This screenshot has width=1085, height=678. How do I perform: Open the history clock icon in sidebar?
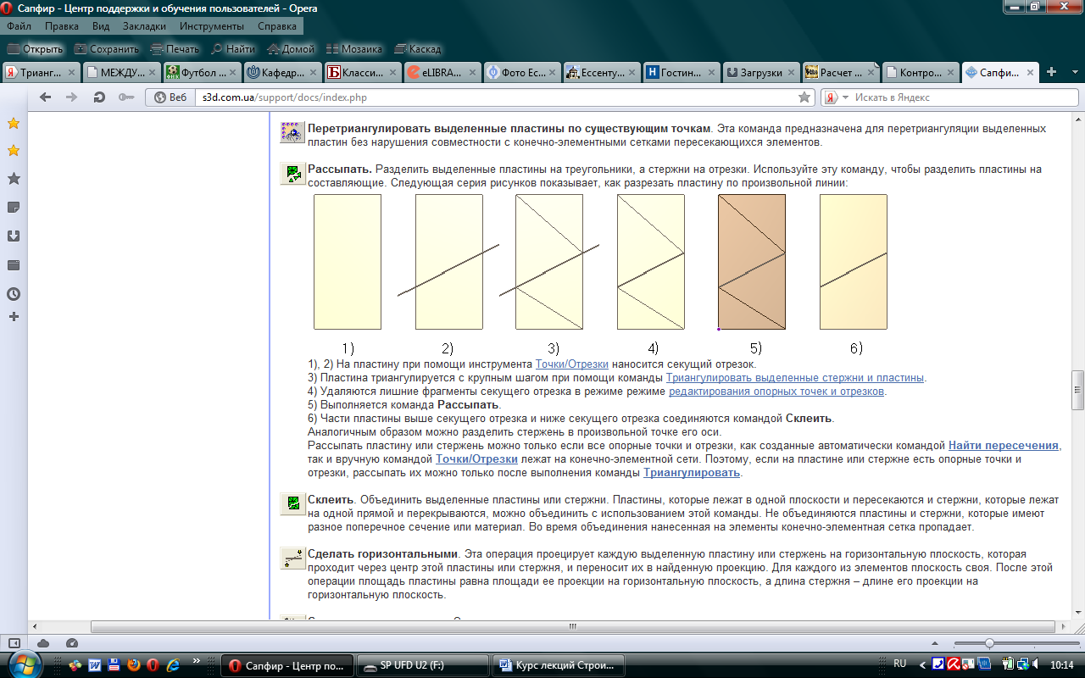[14, 294]
